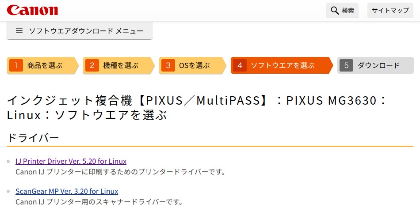This screenshot has height=223, width=420.
Task: Open the サイトマップ sitemap button
Action: 390,11
